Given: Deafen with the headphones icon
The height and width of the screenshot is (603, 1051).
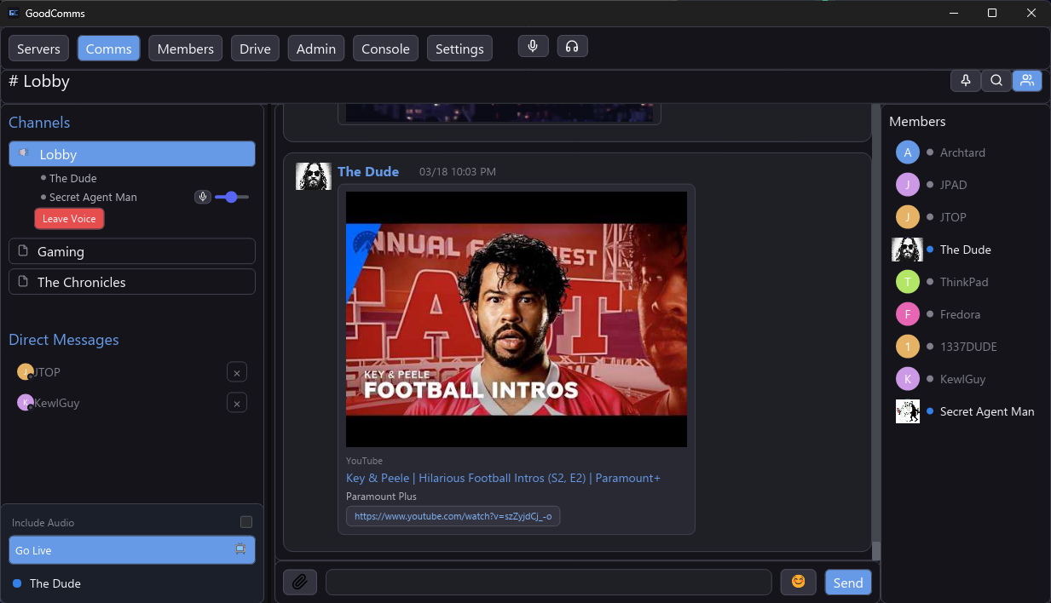Looking at the screenshot, I should click(572, 46).
